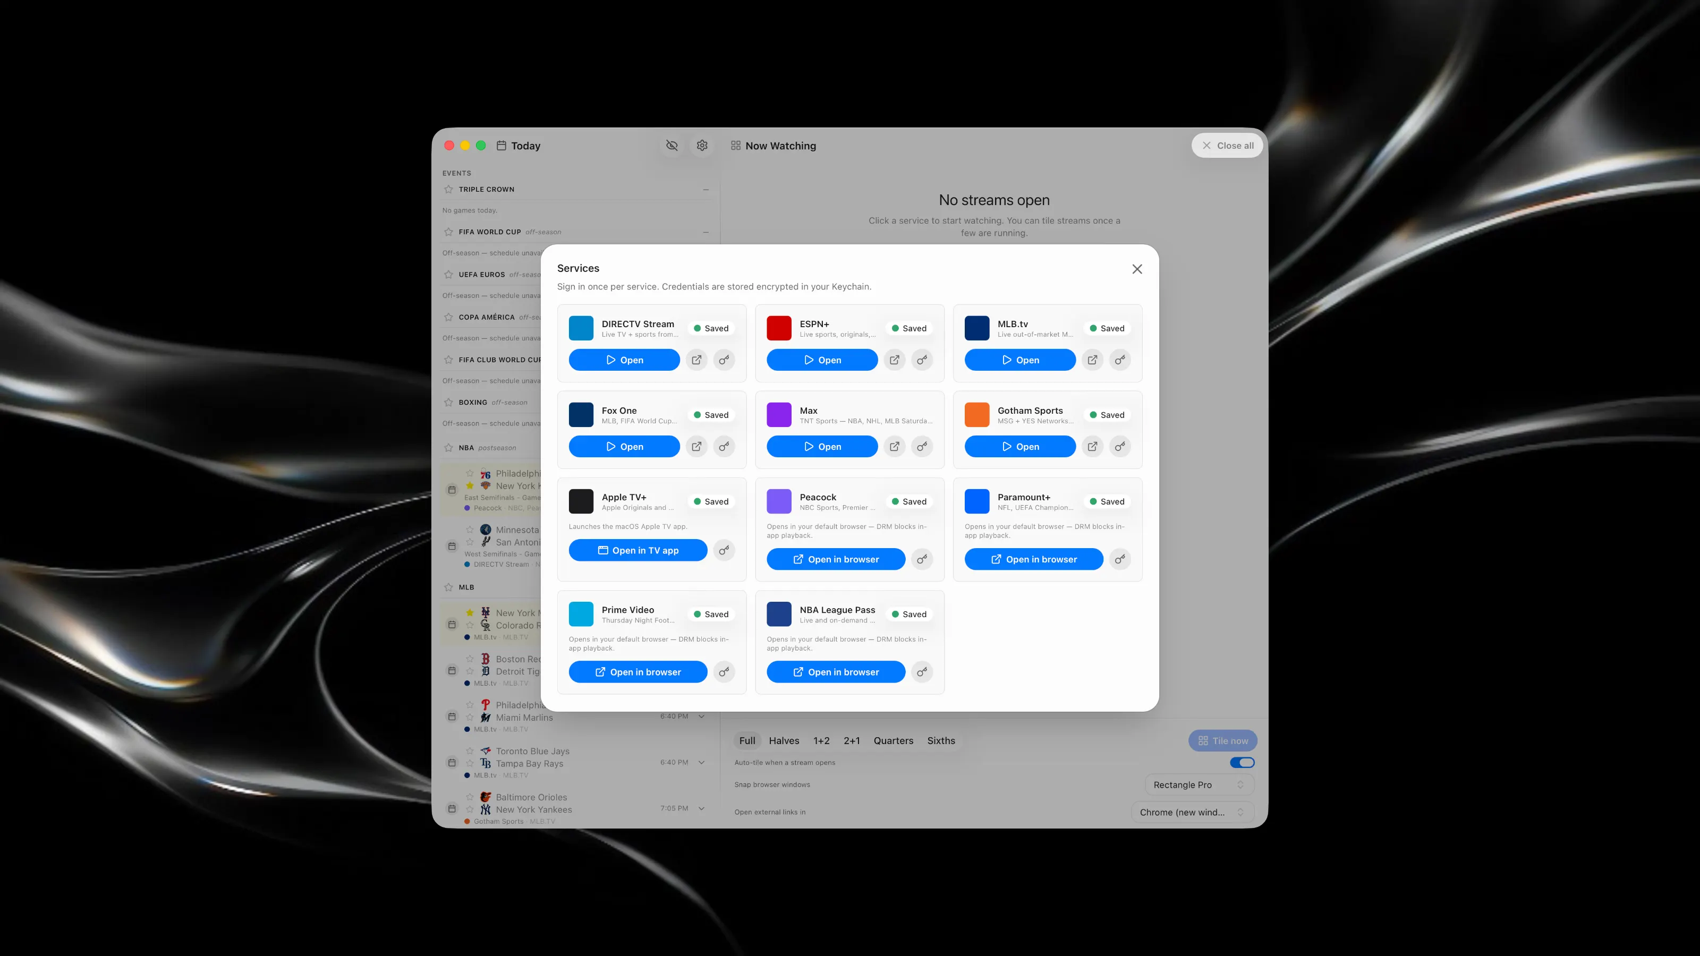The height and width of the screenshot is (956, 1700).
Task: Click Paramount+ key credentials icon
Action: (x=1120, y=559)
